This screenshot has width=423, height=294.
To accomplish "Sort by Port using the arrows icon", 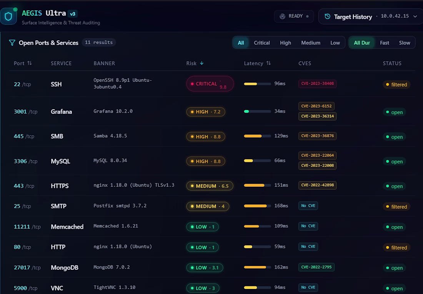I will point(29,63).
